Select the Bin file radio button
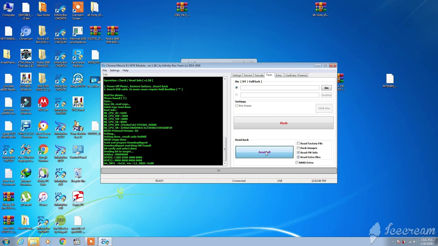Viewport: 438px width, 246px height. [x=236, y=88]
